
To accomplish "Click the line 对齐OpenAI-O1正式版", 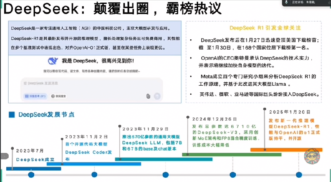I will (87, 48).
